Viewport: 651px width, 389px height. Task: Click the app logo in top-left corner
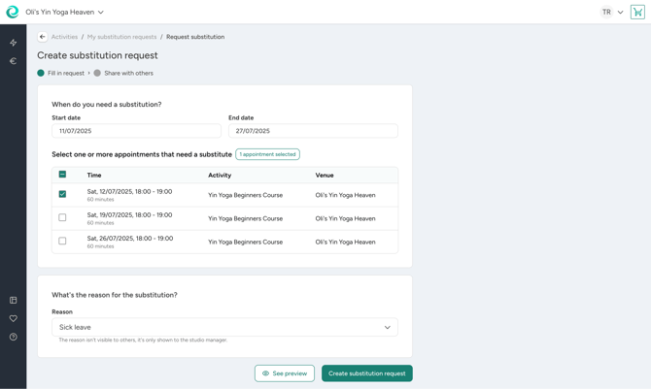pos(12,12)
